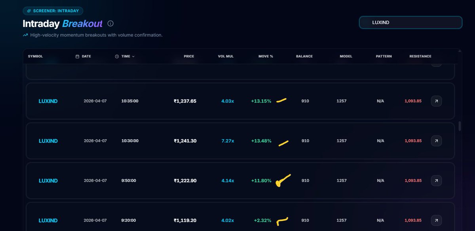Open the LUXIND symbol link in the 10:35:00 row
This screenshot has width=475, height=231.
tap(48, 101)
